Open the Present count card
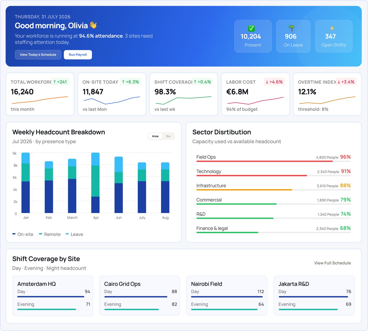 point(253,36)
